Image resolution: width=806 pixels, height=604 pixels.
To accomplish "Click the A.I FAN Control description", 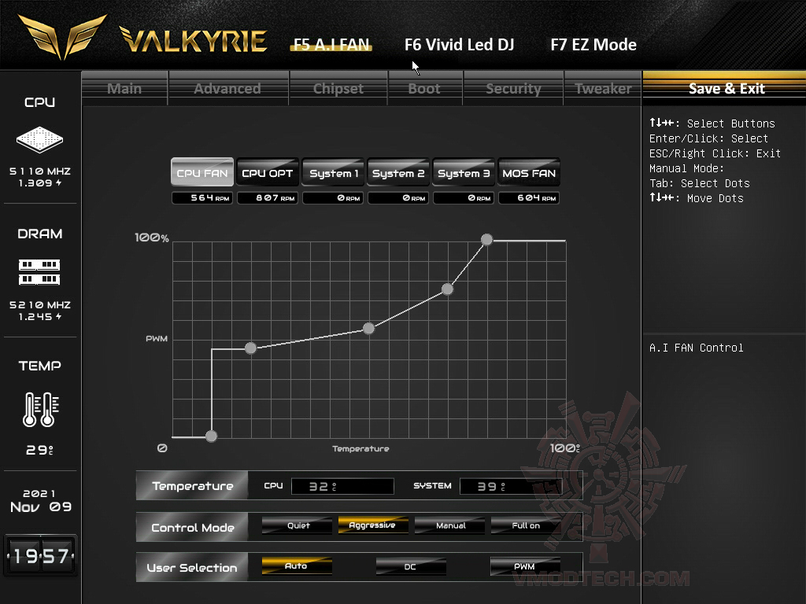I will coord(696,348).
